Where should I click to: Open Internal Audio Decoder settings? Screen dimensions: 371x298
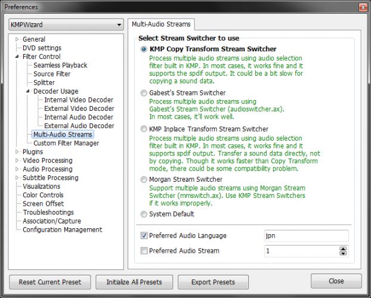(x=79, y=117)
